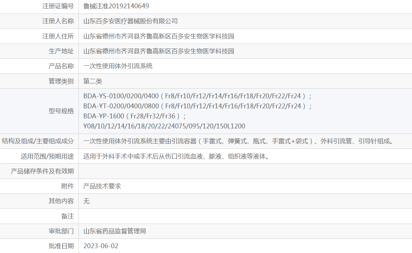Select product name 一次性使用体外引流系统
The image size is (412, 253).
coord(118,66)
